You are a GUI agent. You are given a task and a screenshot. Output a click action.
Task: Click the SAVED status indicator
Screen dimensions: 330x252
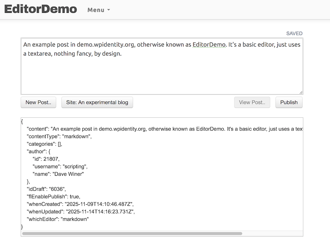pyautogui.click(x=294, y=33)
